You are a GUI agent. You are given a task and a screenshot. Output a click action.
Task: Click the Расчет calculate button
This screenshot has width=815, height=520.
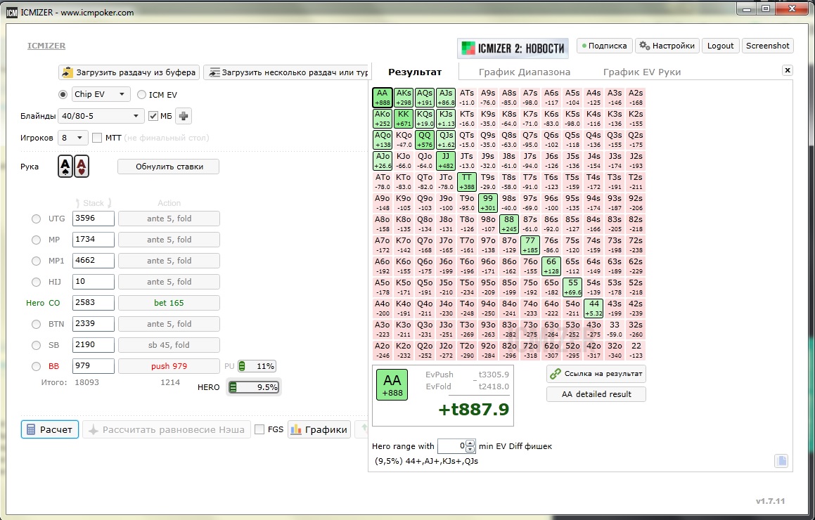pyautogui.click(x=50, y=429)
